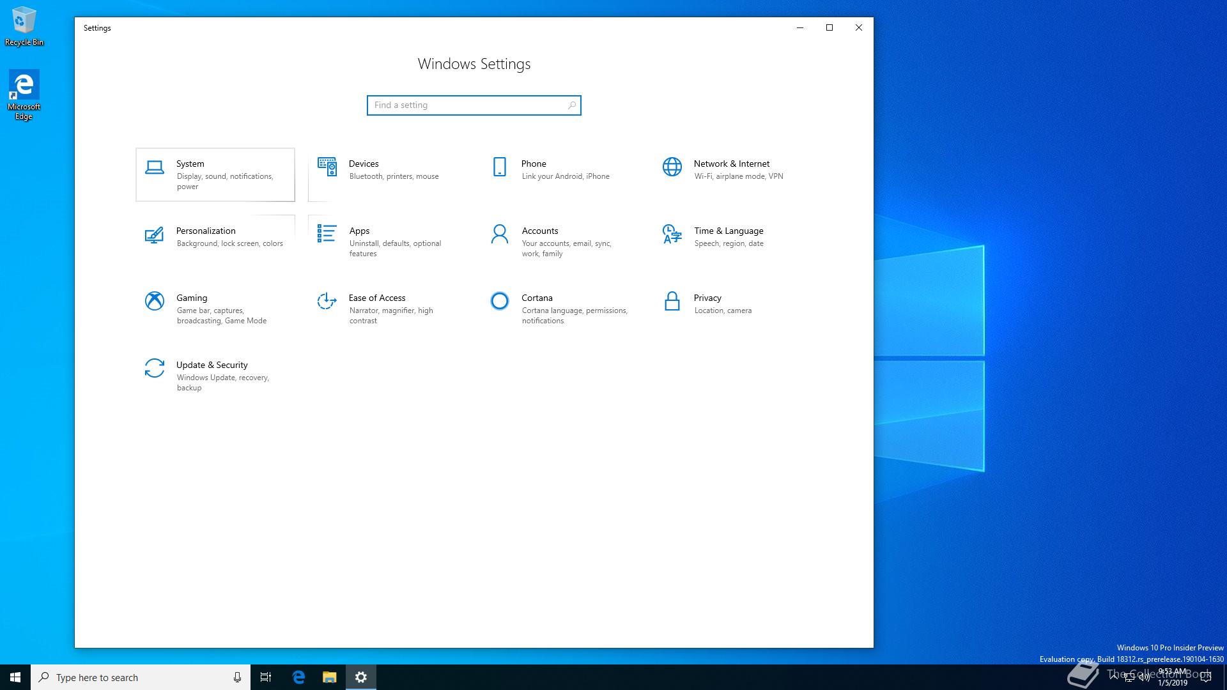Click the volume speaker tray icon
The width and height of the screenshot is (1227, 690).
[x=1145, y=678]
